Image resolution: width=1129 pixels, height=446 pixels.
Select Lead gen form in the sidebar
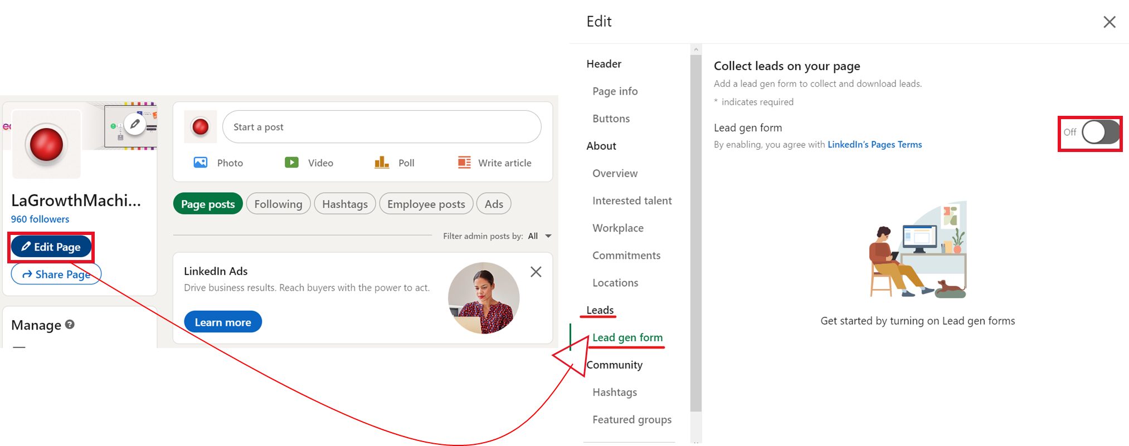point(627,337)
